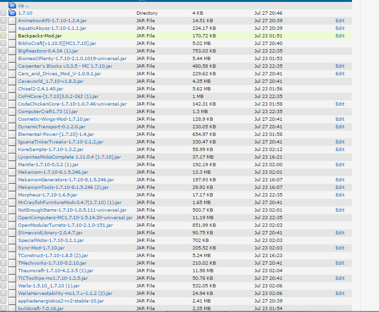Open buildcraft-7.0.16.jar link

[x=41, y=308]
